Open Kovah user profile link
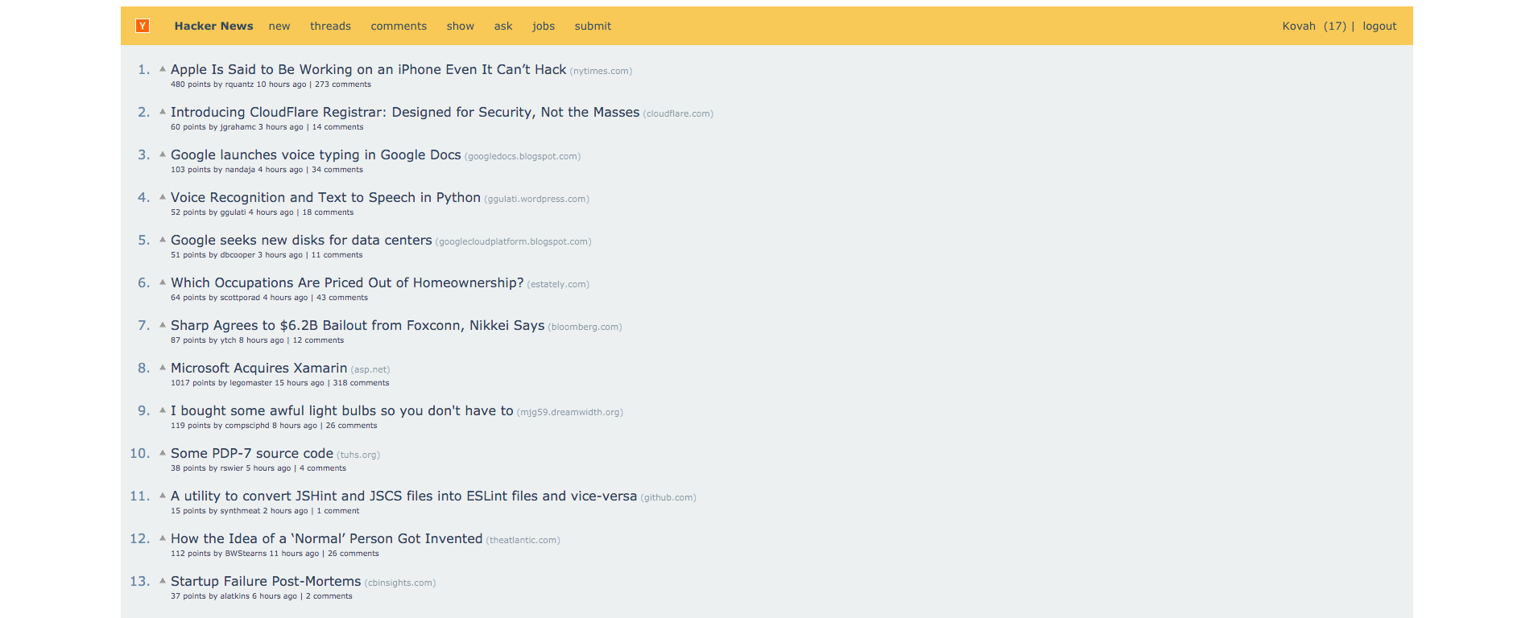This screenshot has height=618, width=1534. point(1298,26)
